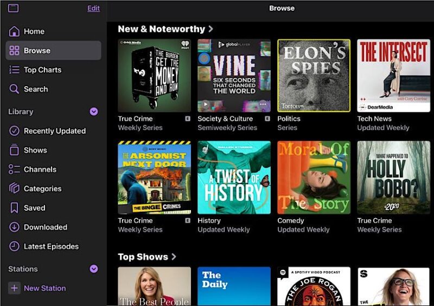The image size is (434, 306).
Task: Toggle the sidebar panel icon
Action: click(13, 8)
